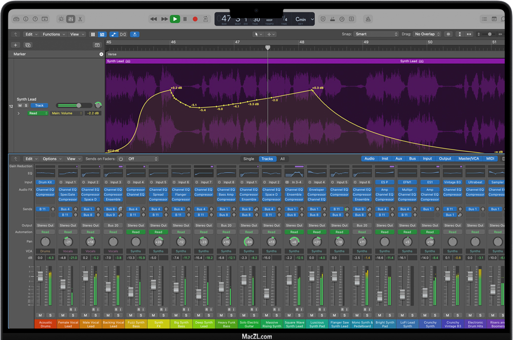Click the Track automation button on Synth Lead

[39, 105]
